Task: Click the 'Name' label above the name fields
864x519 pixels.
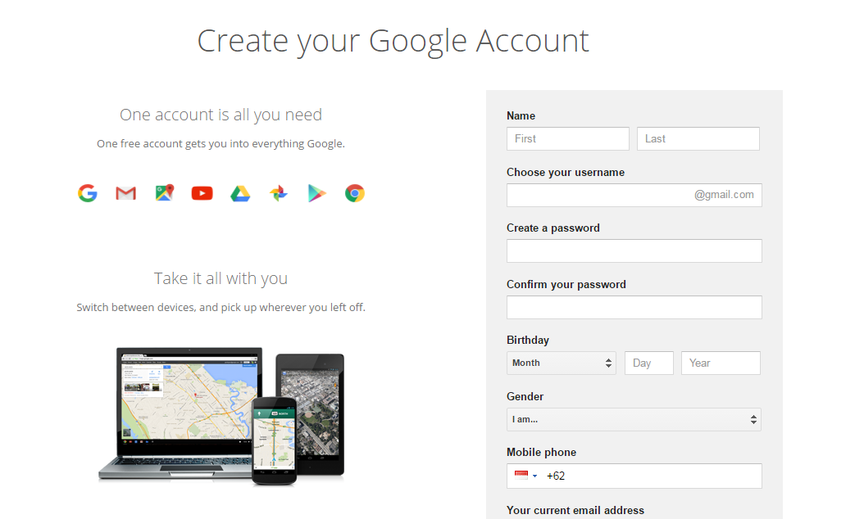Action: click(521, 115)
